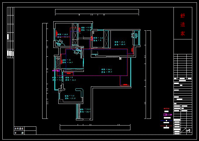This screenshot has height=141, width=199.
Task: Select the bottom horizontal dimension line
Action: (x=95, y=128)
